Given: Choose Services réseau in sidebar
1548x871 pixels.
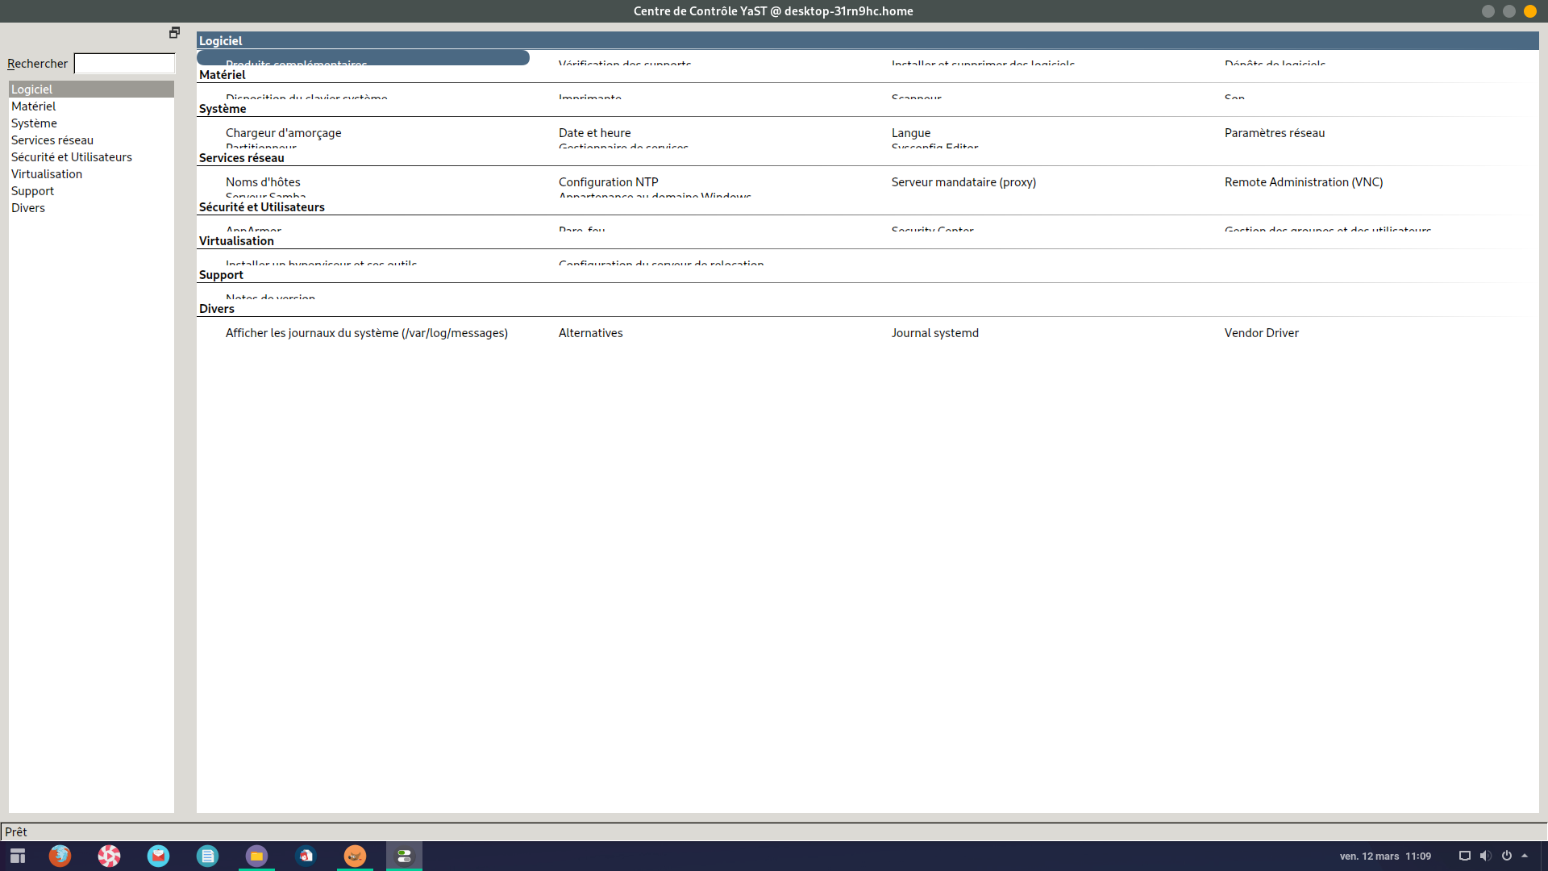Looking at the screenshot, I should (x=52, y=140).
